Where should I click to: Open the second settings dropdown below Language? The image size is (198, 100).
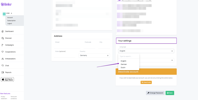[x=157, y=60]
